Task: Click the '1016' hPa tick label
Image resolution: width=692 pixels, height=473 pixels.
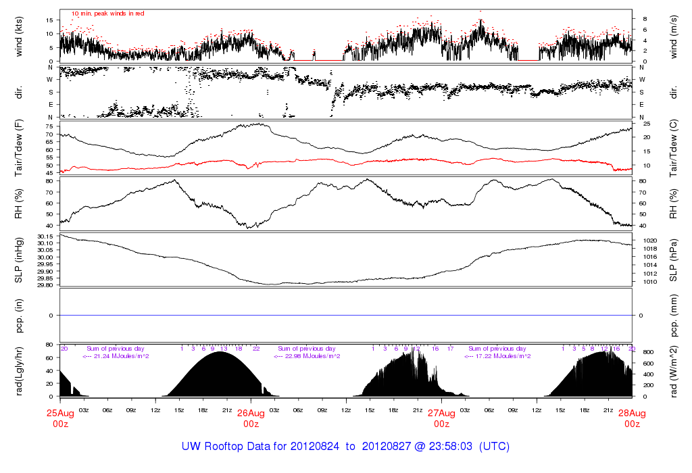Action: tap(650, 257)
